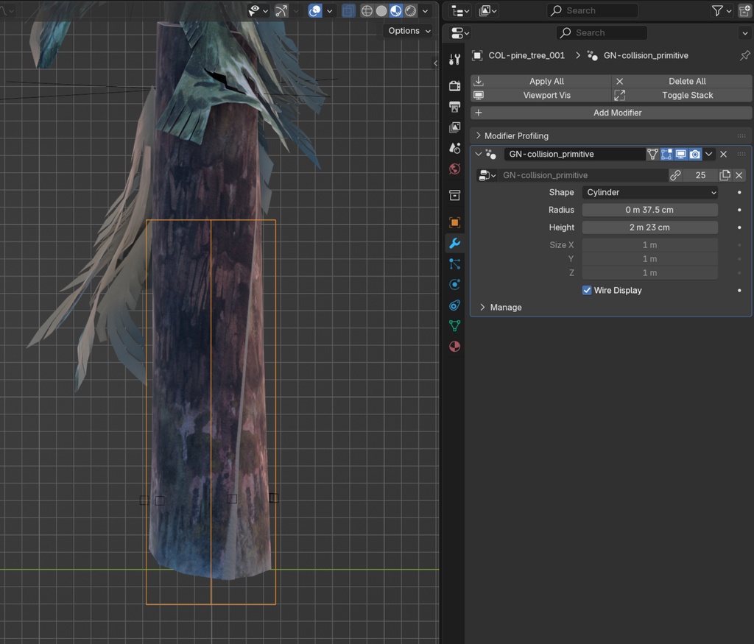Toggle X-Ray in viewport header
Screen dimensions: 754x644
[348, 11]
